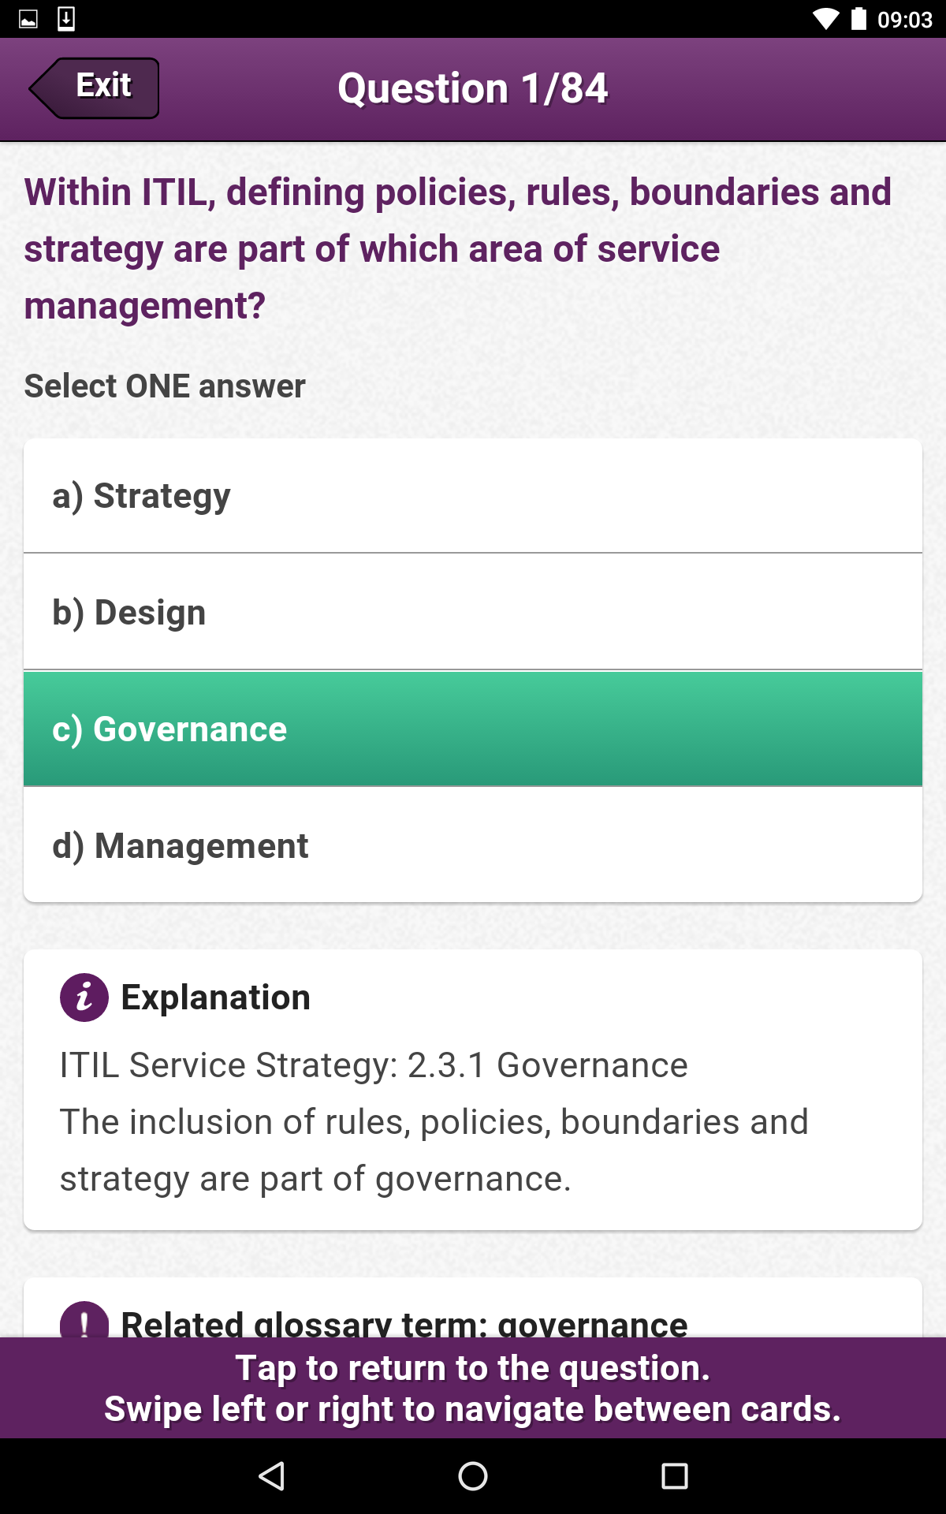Viewport: 946px width, 1514px height.
Task: Tap the download notification icon in status bar
Action: pyautogui.click(x=66, y=19)
